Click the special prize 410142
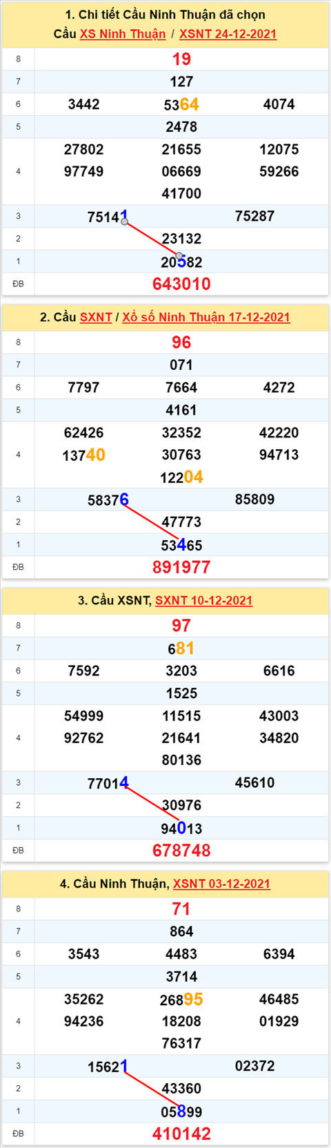This screenshot has height=1148, width=331. (x=181, y=1134)
